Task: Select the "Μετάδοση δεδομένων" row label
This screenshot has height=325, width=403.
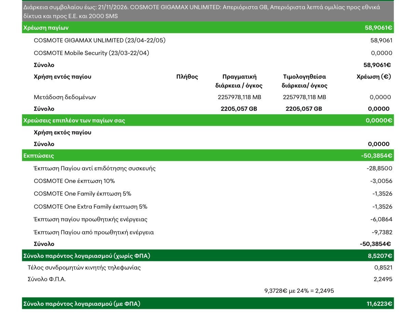Action: tap(65, 97)
